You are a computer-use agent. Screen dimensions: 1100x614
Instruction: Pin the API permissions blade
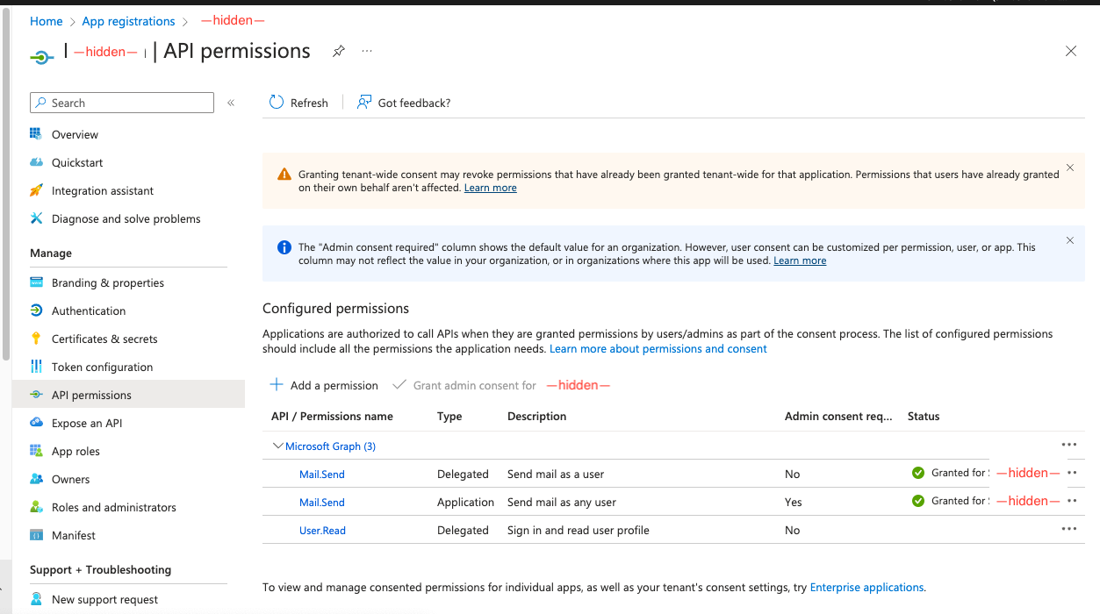(339, 52)
